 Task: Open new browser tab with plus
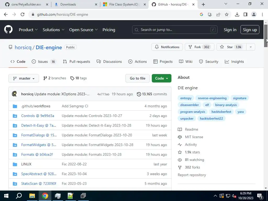pyautogui.click(x=203, y=4)
